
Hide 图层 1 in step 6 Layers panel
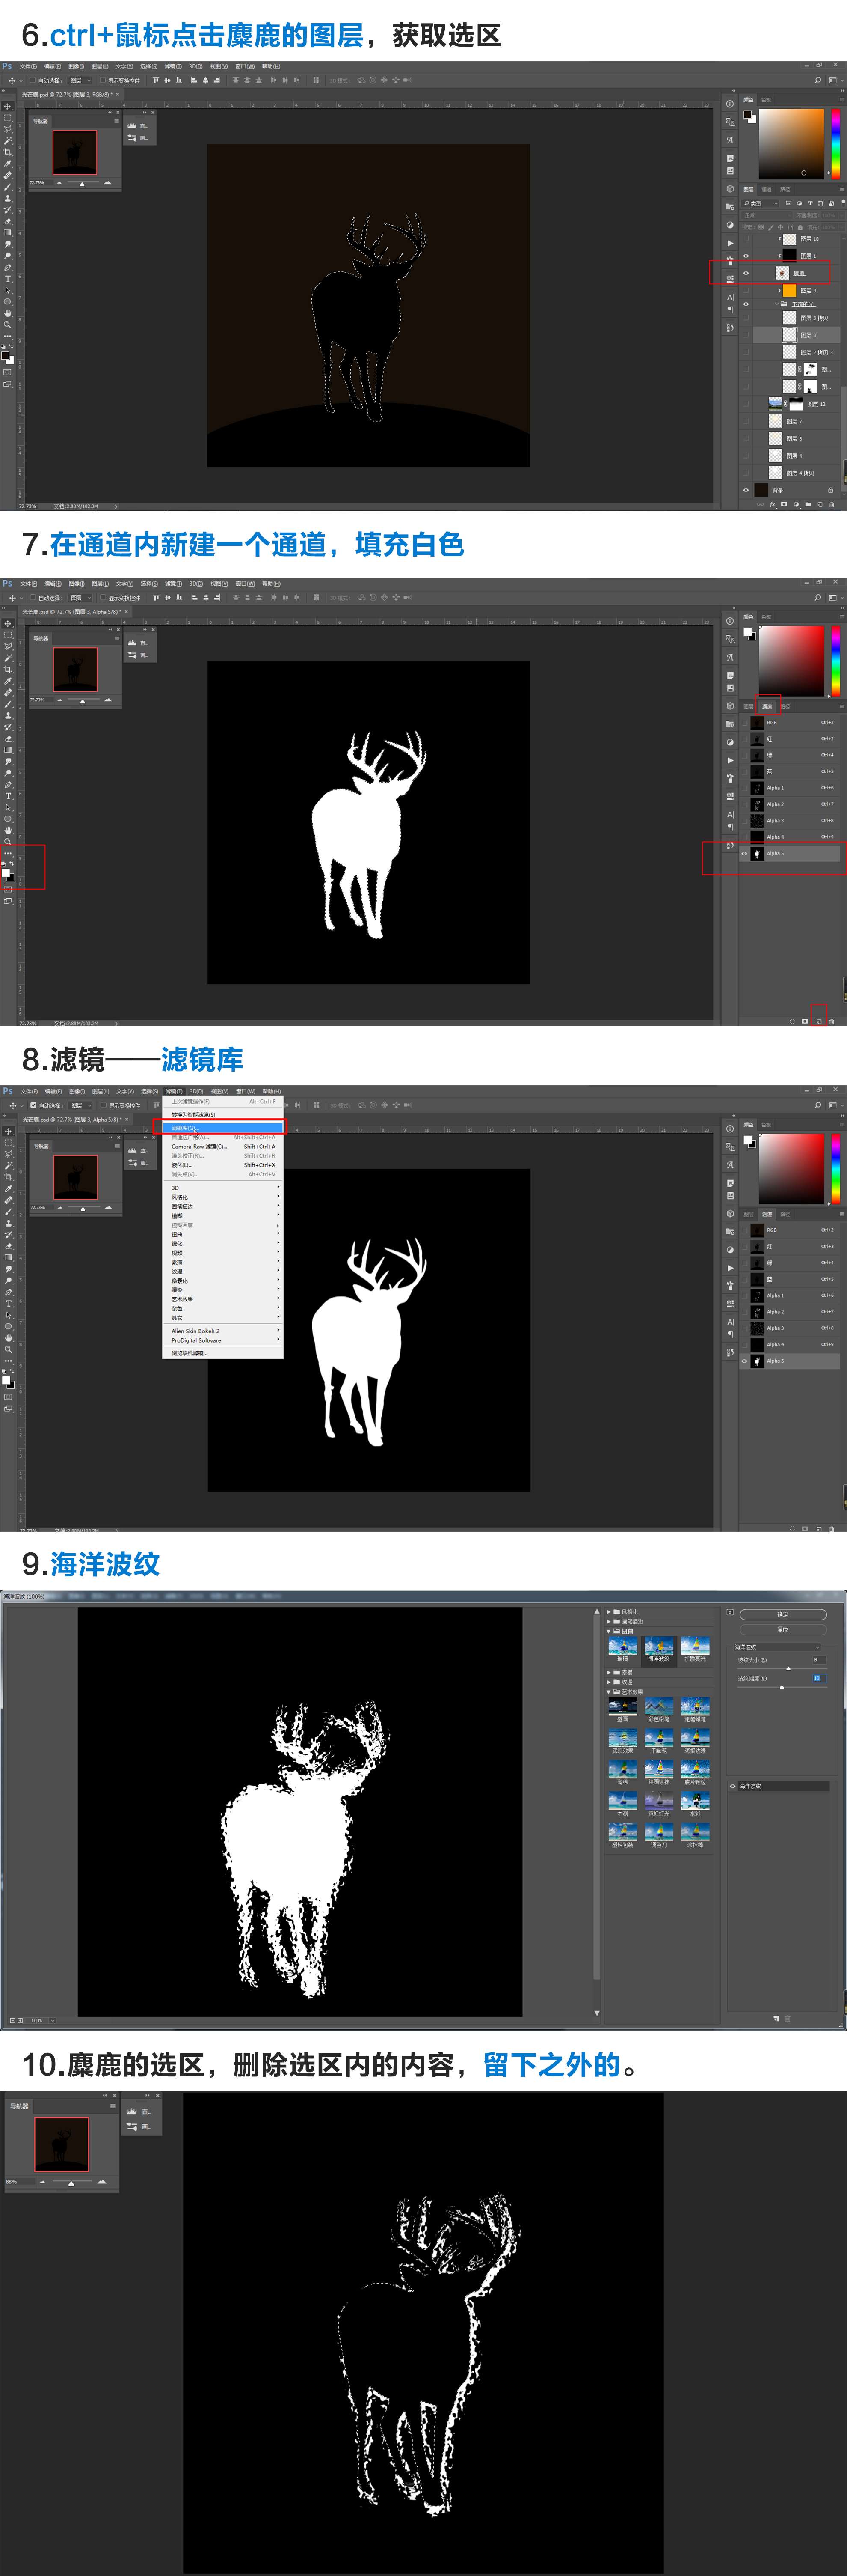point(746,256)
